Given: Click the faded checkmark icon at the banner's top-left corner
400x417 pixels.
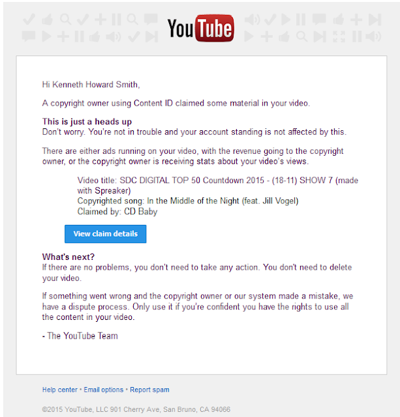Looking at the screenshot, I should click(x=29, y=20).
